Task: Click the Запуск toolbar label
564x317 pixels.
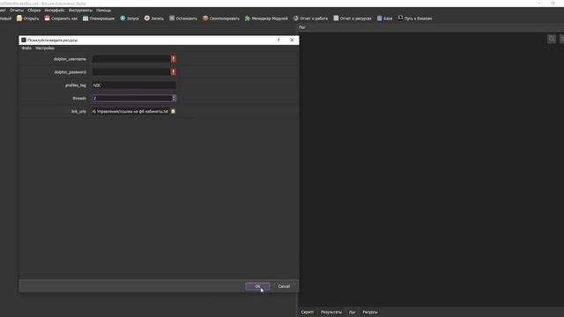Action: [x=133, y=18]
